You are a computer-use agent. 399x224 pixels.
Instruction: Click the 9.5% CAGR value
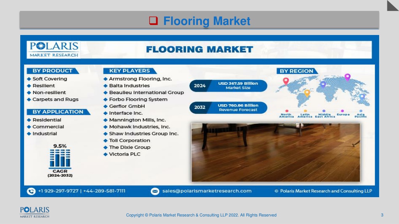coord(60,146)
